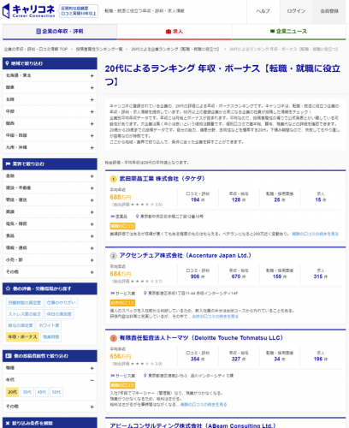The image size is (349, 428).
Task: Click the キャリコネ Career Connection logo
Action: pos(28,11)
